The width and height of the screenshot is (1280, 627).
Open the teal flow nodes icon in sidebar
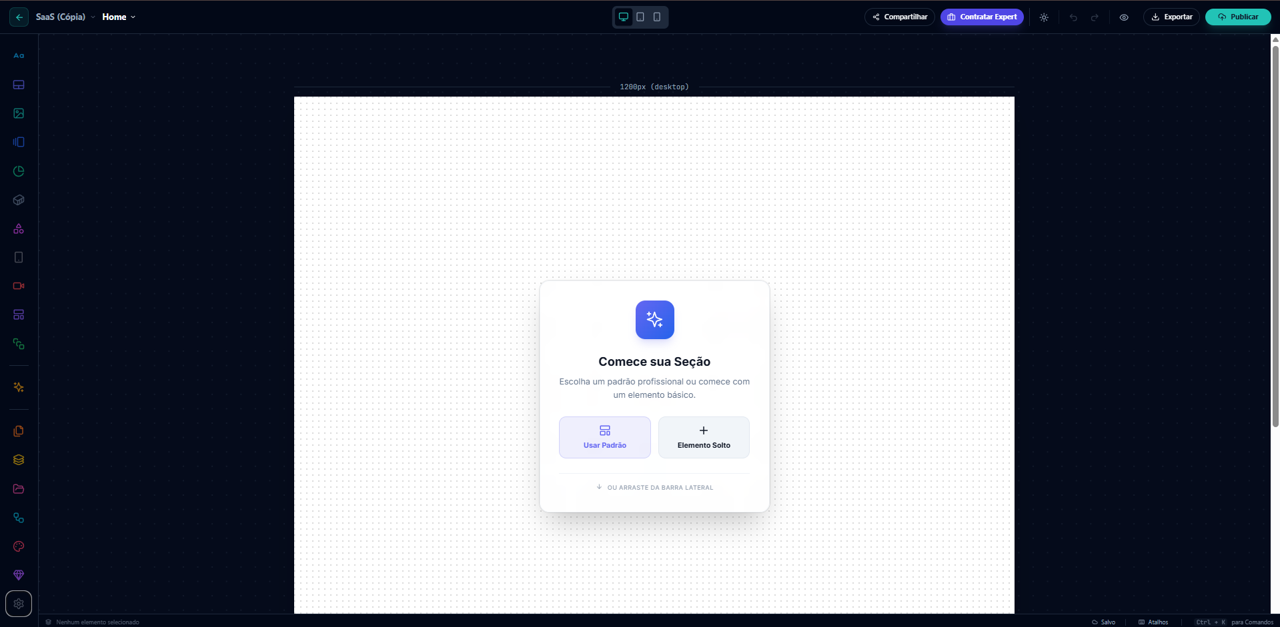coord(19,518)
